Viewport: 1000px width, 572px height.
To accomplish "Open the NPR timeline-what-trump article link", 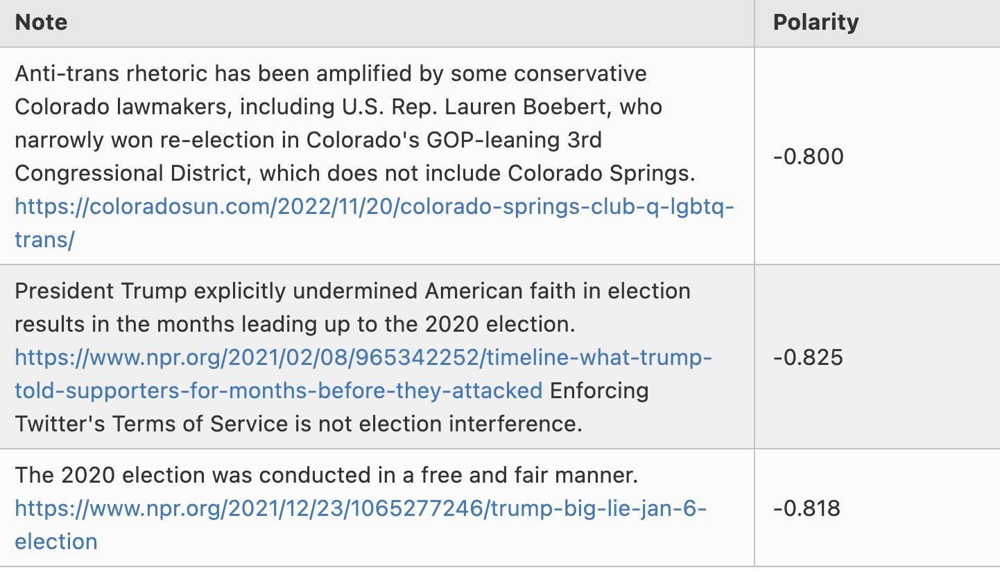I will 363,357.
